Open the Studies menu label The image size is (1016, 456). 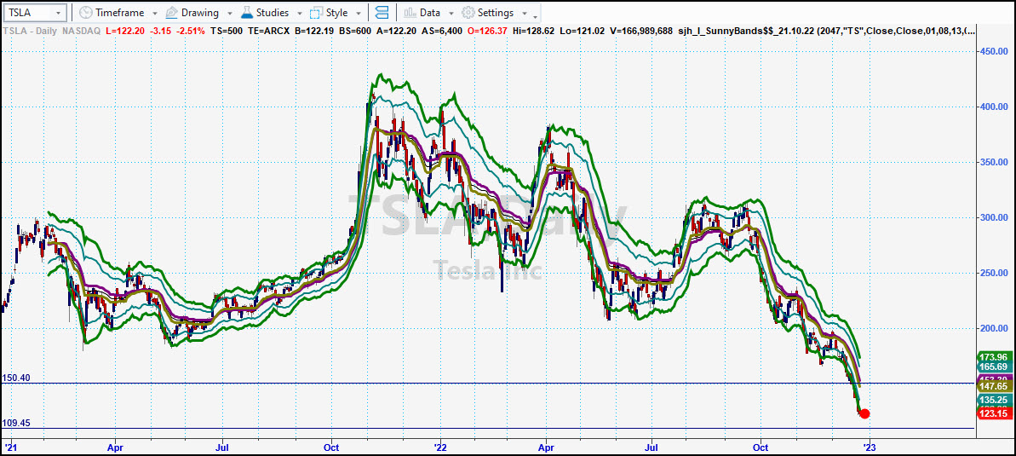(274, 12)
